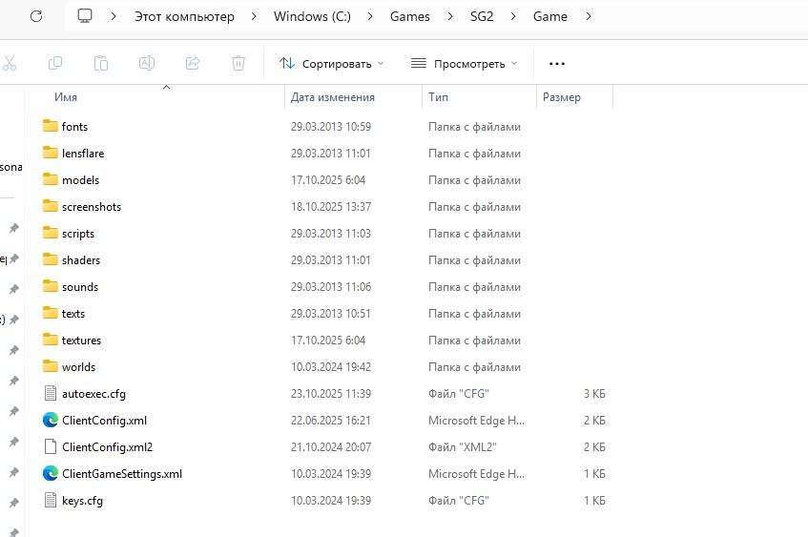Click the Cut scissors icon in toolbar
The image size is (808, 537).
click(10, 63)
